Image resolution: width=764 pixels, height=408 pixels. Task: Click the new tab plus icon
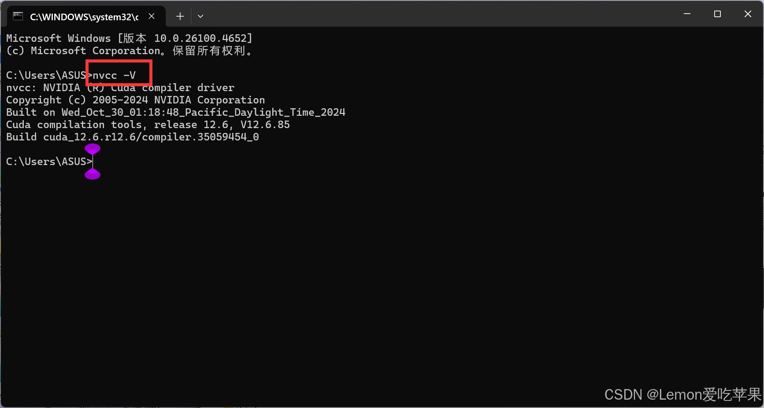point(180,16)
